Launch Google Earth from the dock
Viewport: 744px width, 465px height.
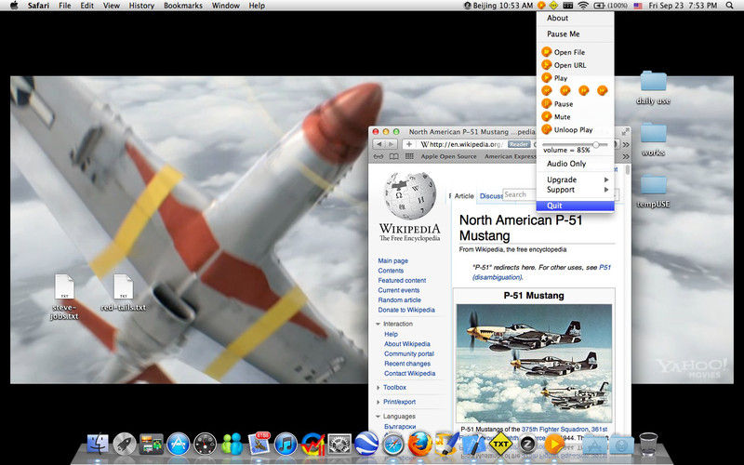point(366,445)
